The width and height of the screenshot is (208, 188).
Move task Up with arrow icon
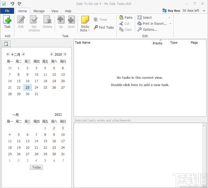61,20
